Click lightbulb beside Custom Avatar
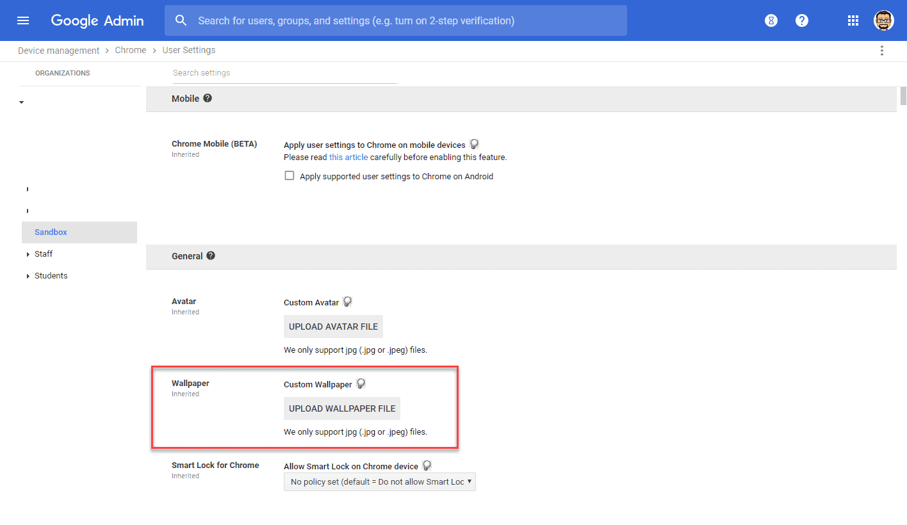Screen dimensions: 907x525 coord(347,302)
